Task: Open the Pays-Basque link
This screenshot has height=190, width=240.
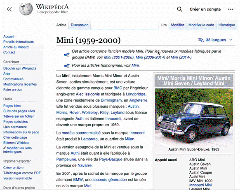Action: [x=111, y=159]
